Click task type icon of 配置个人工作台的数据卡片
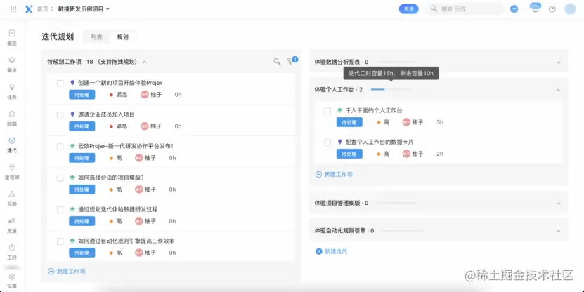 (x=339, y=142)
